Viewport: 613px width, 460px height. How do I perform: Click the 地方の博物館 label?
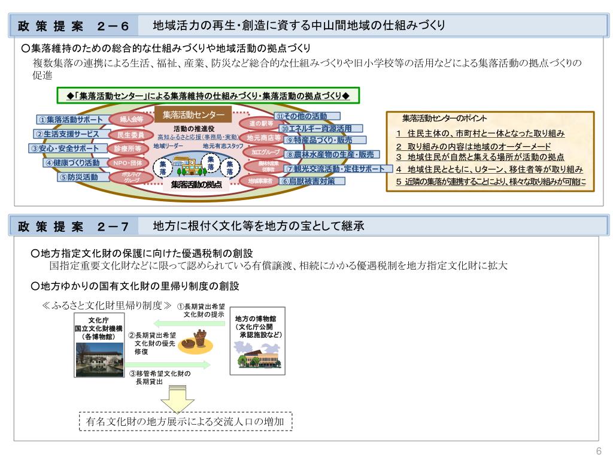[x=257, y=326]
